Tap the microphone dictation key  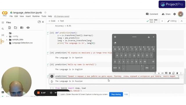tap(119, 68)
